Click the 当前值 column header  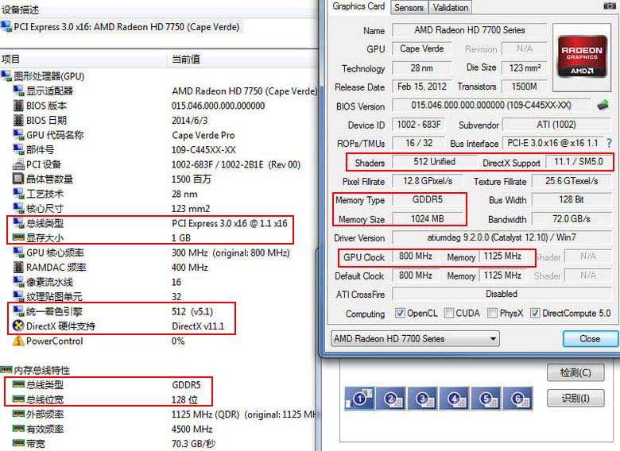tap(186, 60)
